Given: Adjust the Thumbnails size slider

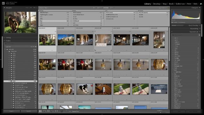Looking at the screenshot, I should [x=161, y=112].
